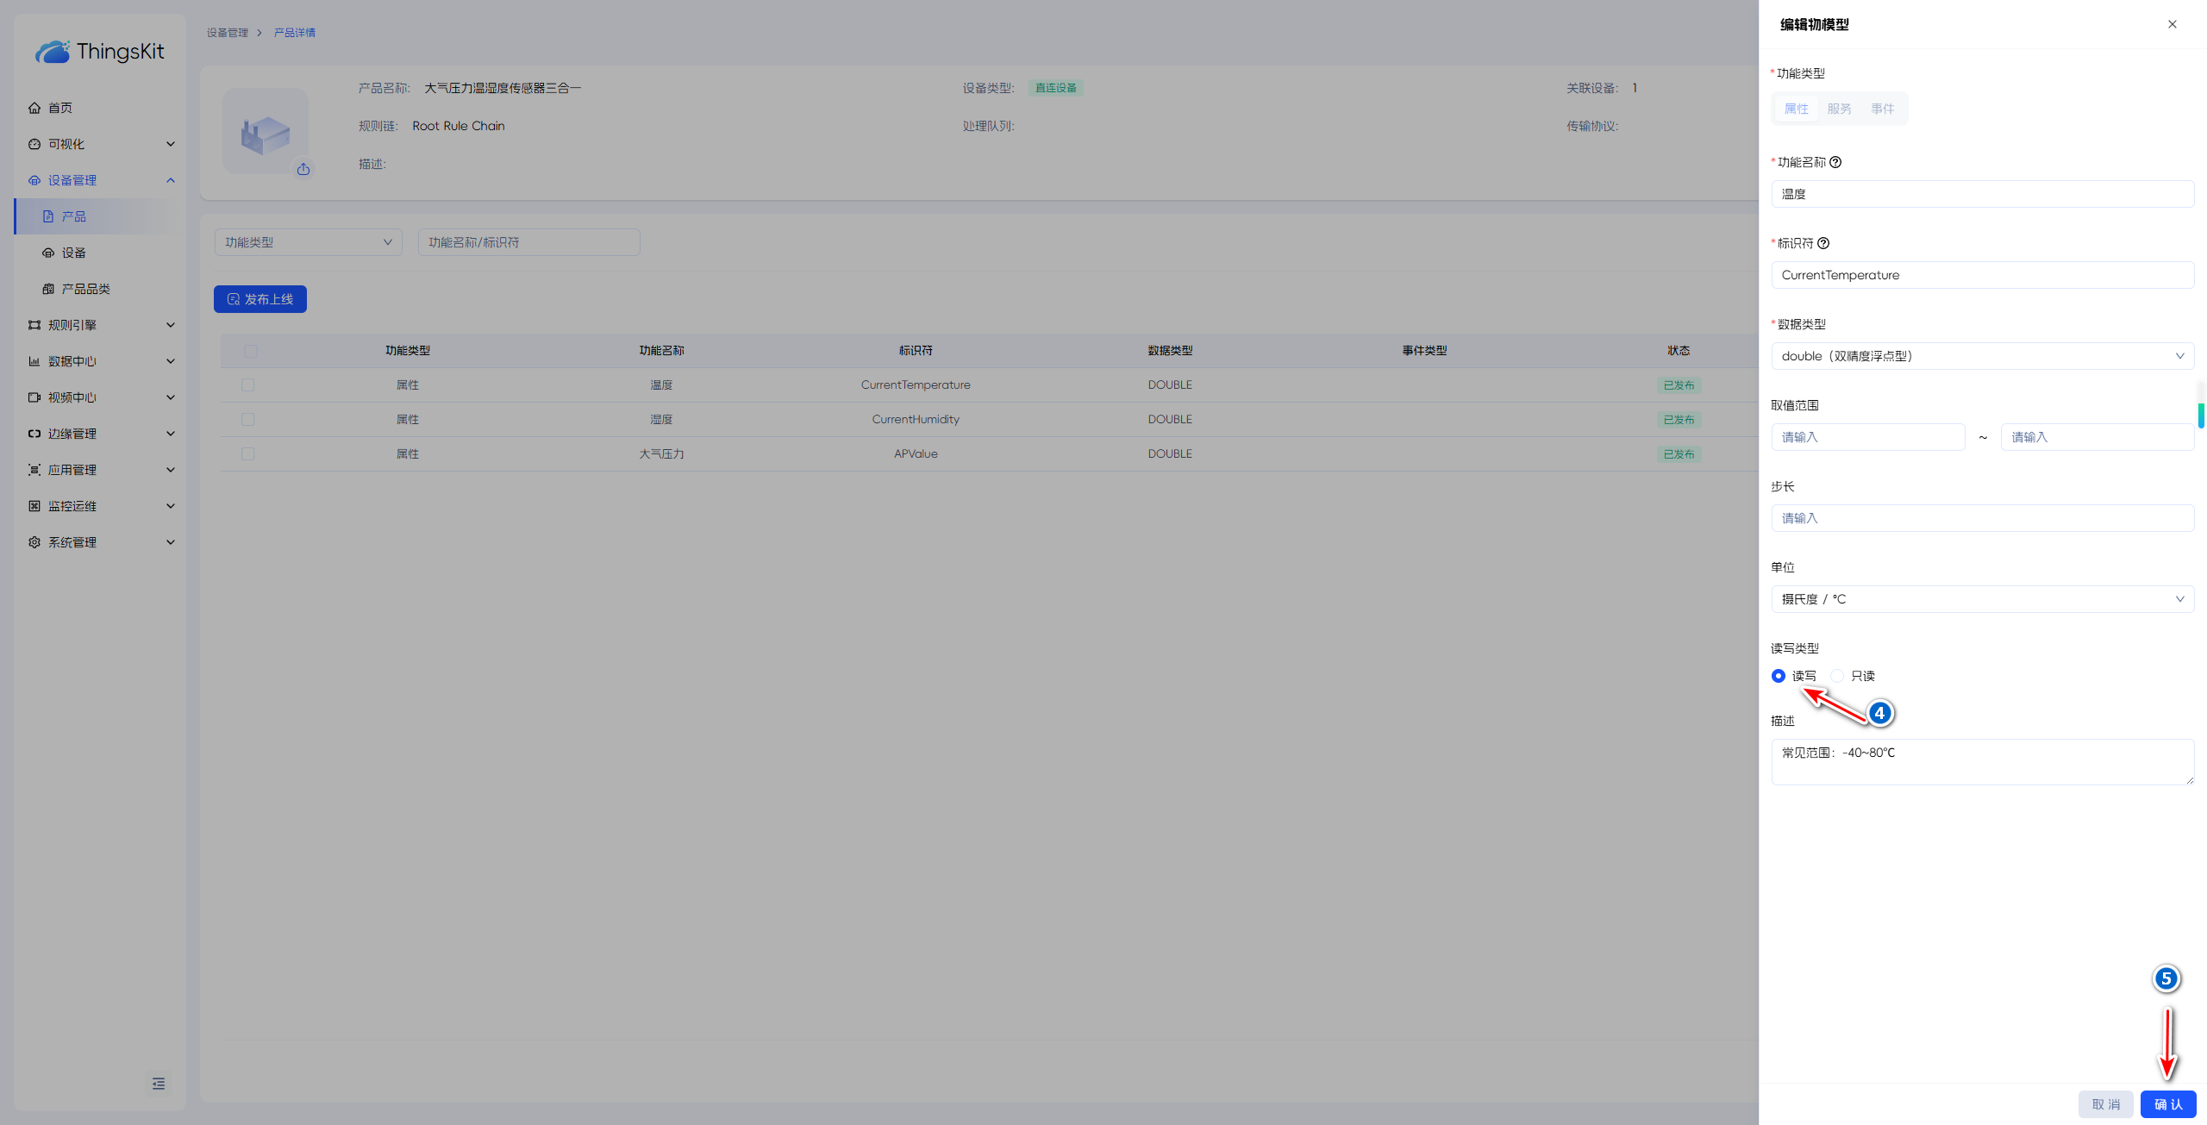
Task: Click the ThingsKit cloud logo icon
Action: 53,52
